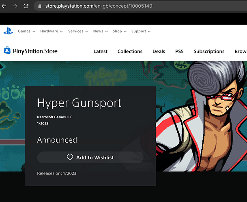Viewport: 247px width, 202px height.
Task: Click the store.playstation.com address bar
Action: pos(140,6)
